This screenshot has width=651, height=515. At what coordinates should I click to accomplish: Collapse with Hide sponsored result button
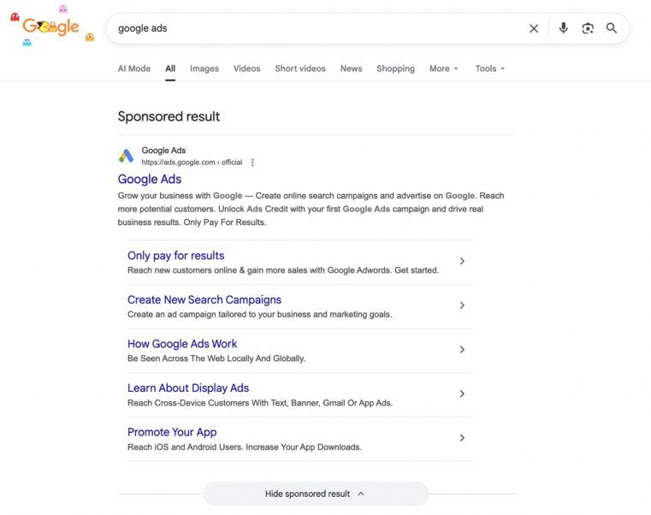[x=315, y=494]
